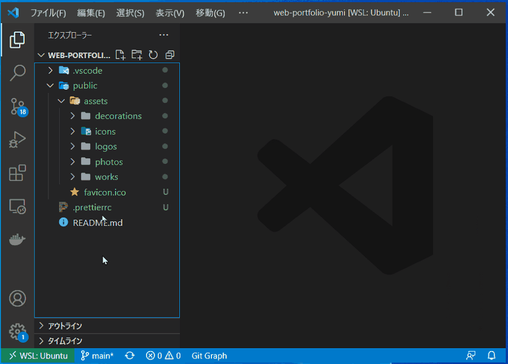The width and height of the screenshot is (508, 364).
Task: Open the Accounts menu
Action: [x=17, y=298]
